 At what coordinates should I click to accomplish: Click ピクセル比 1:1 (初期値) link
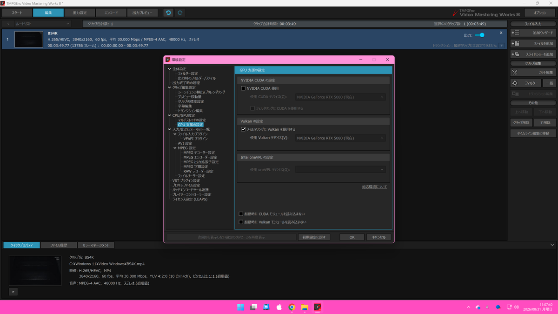coord(211,276)
